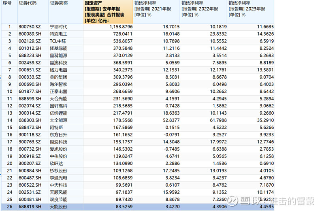The image size is (324, 211).
Task: Select the 阿特斯 name cell
Action: [56, 128]
